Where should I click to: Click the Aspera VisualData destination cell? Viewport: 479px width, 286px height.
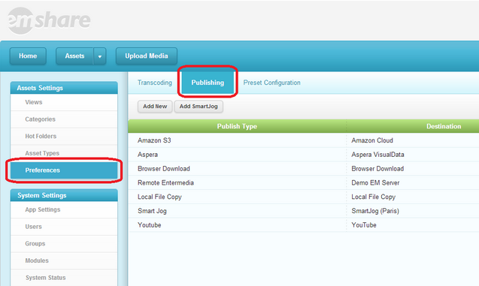tap(377, 155)
